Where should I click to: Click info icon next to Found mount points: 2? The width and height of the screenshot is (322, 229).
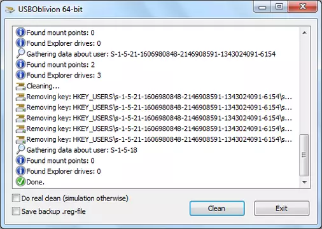point(20,64)
